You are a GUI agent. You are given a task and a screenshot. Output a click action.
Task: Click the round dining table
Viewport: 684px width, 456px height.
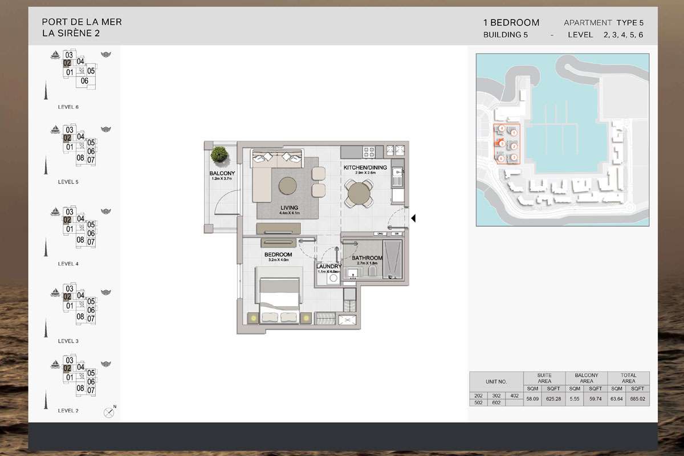click(360, 192)
